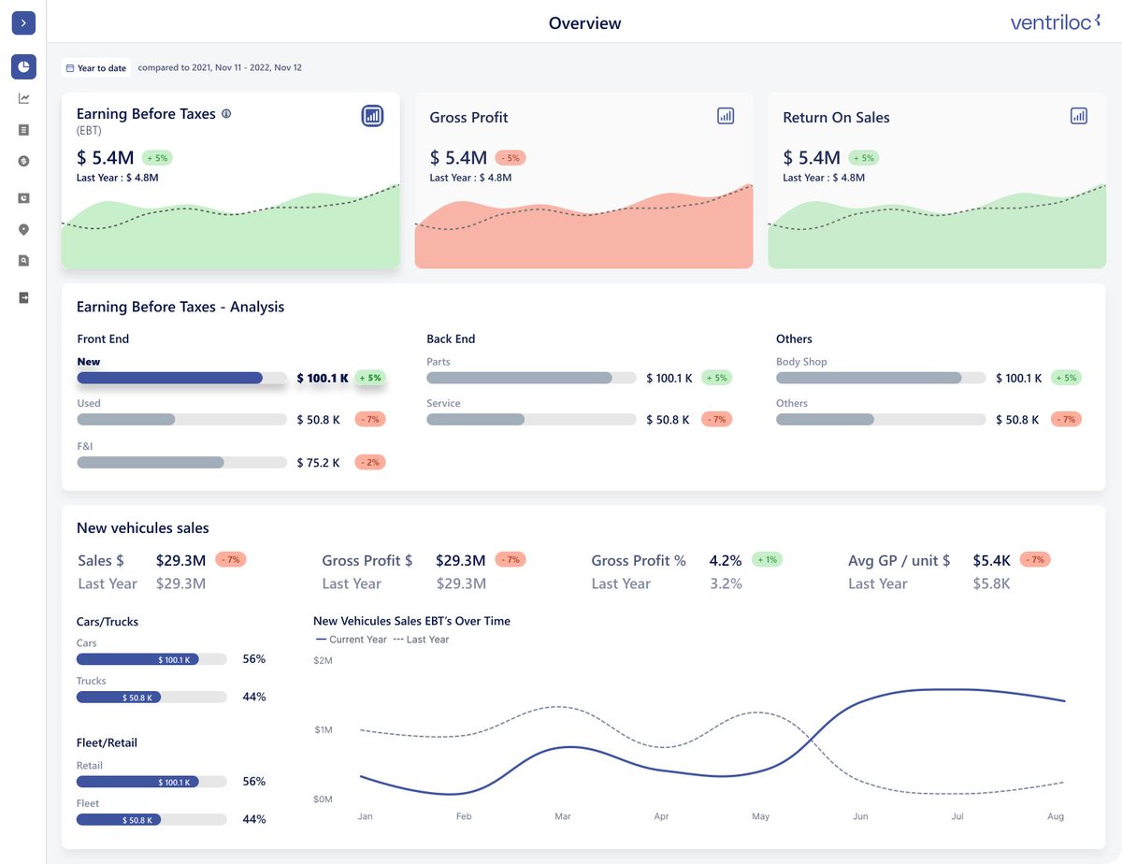Select the Earning Before Taxes card title
Screen dimensions: 1122x864
coord(146,114)
